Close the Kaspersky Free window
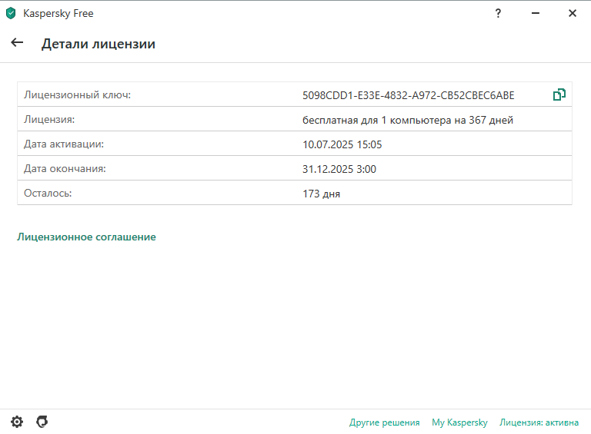 tap(572, 13)
